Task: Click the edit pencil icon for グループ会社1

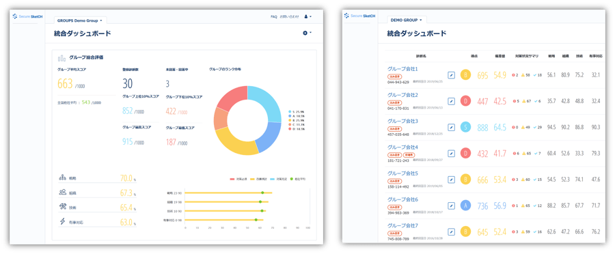Action: (451, 75)
